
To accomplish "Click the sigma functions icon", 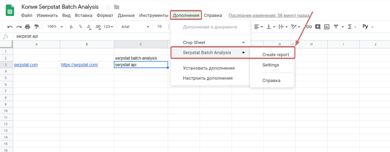I will (350, 27).
